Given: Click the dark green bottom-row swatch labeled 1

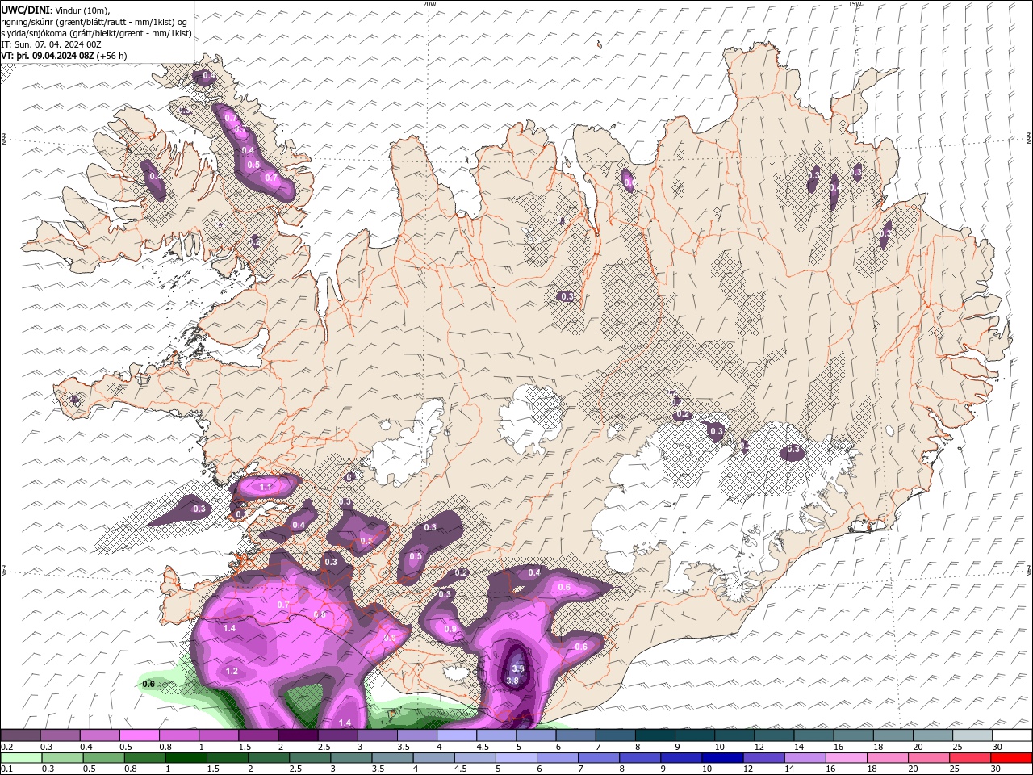Looking at the screenshot, I should pyautogui.click(x=186, y=758).
